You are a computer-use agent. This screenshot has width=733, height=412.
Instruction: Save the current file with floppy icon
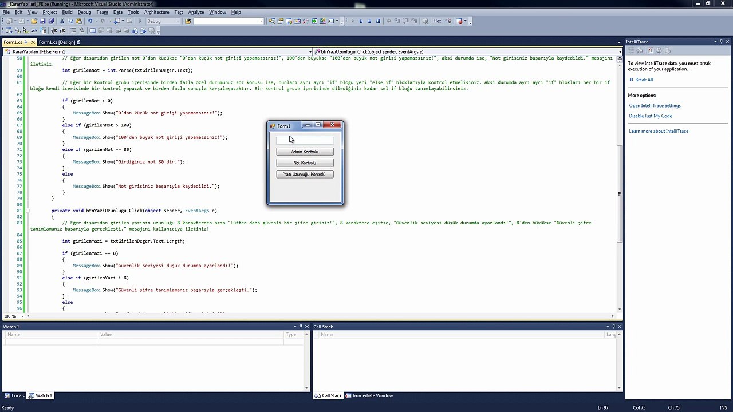tap(42, 21)
